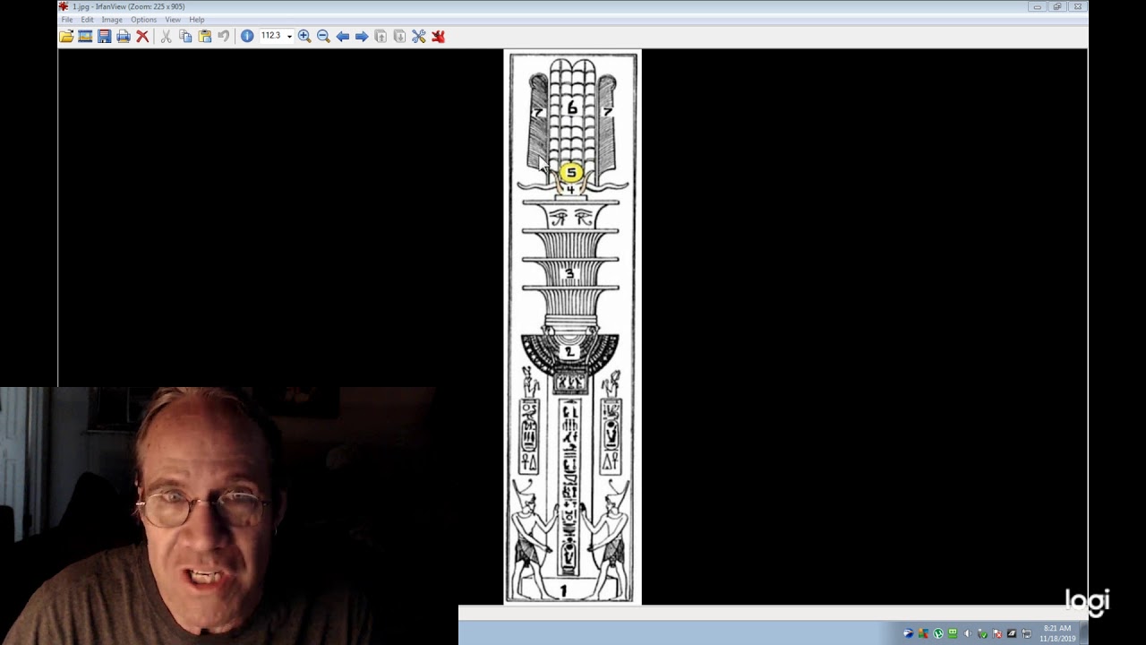Zoom in with magnifier plus icon

304,36
